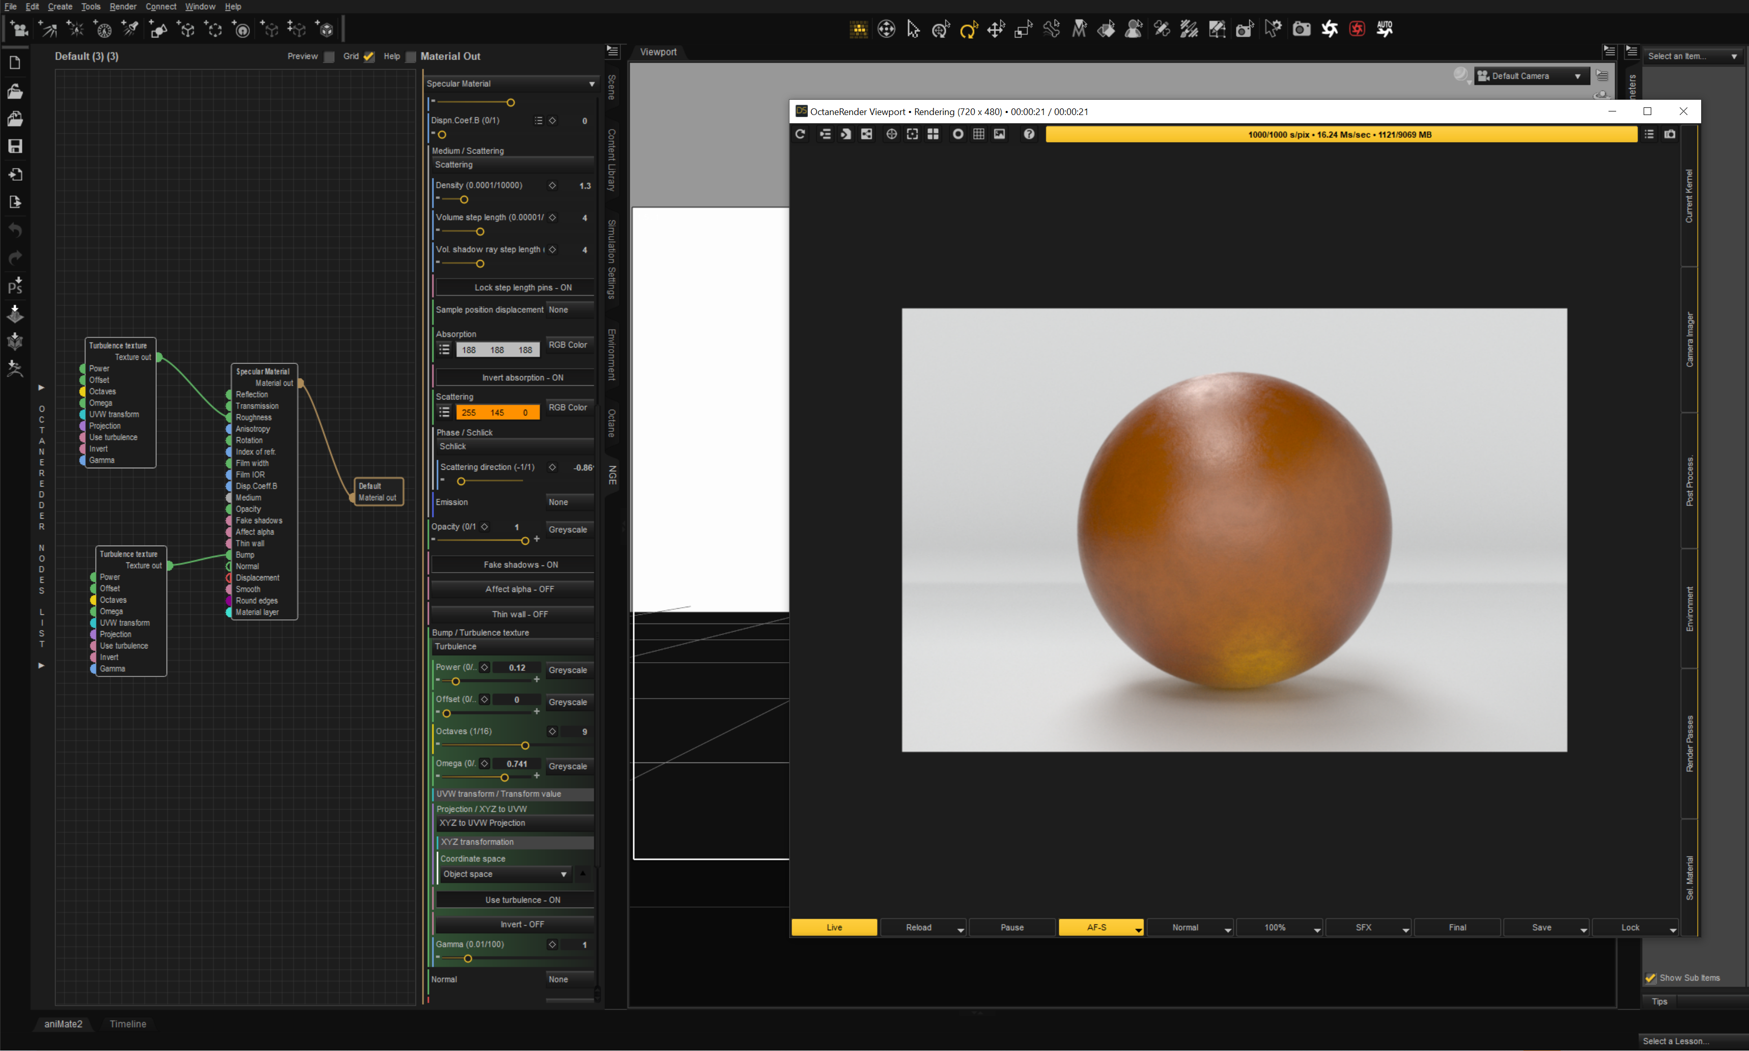
Task: Expand the Object space coordinate dropdown
Action: pyautogui.click(x=504, y=874)
